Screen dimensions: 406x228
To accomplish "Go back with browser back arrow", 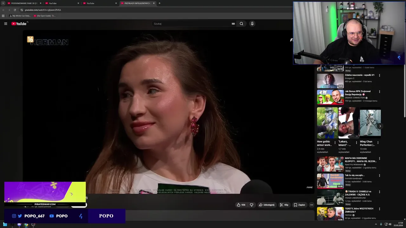I will coord(3,10).
